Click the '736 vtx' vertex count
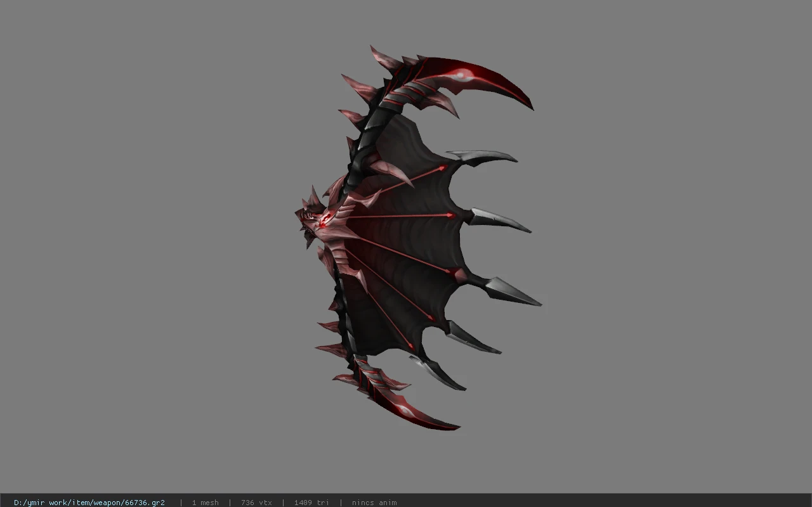Screen dimensions: 812x507 click(256, 503)
